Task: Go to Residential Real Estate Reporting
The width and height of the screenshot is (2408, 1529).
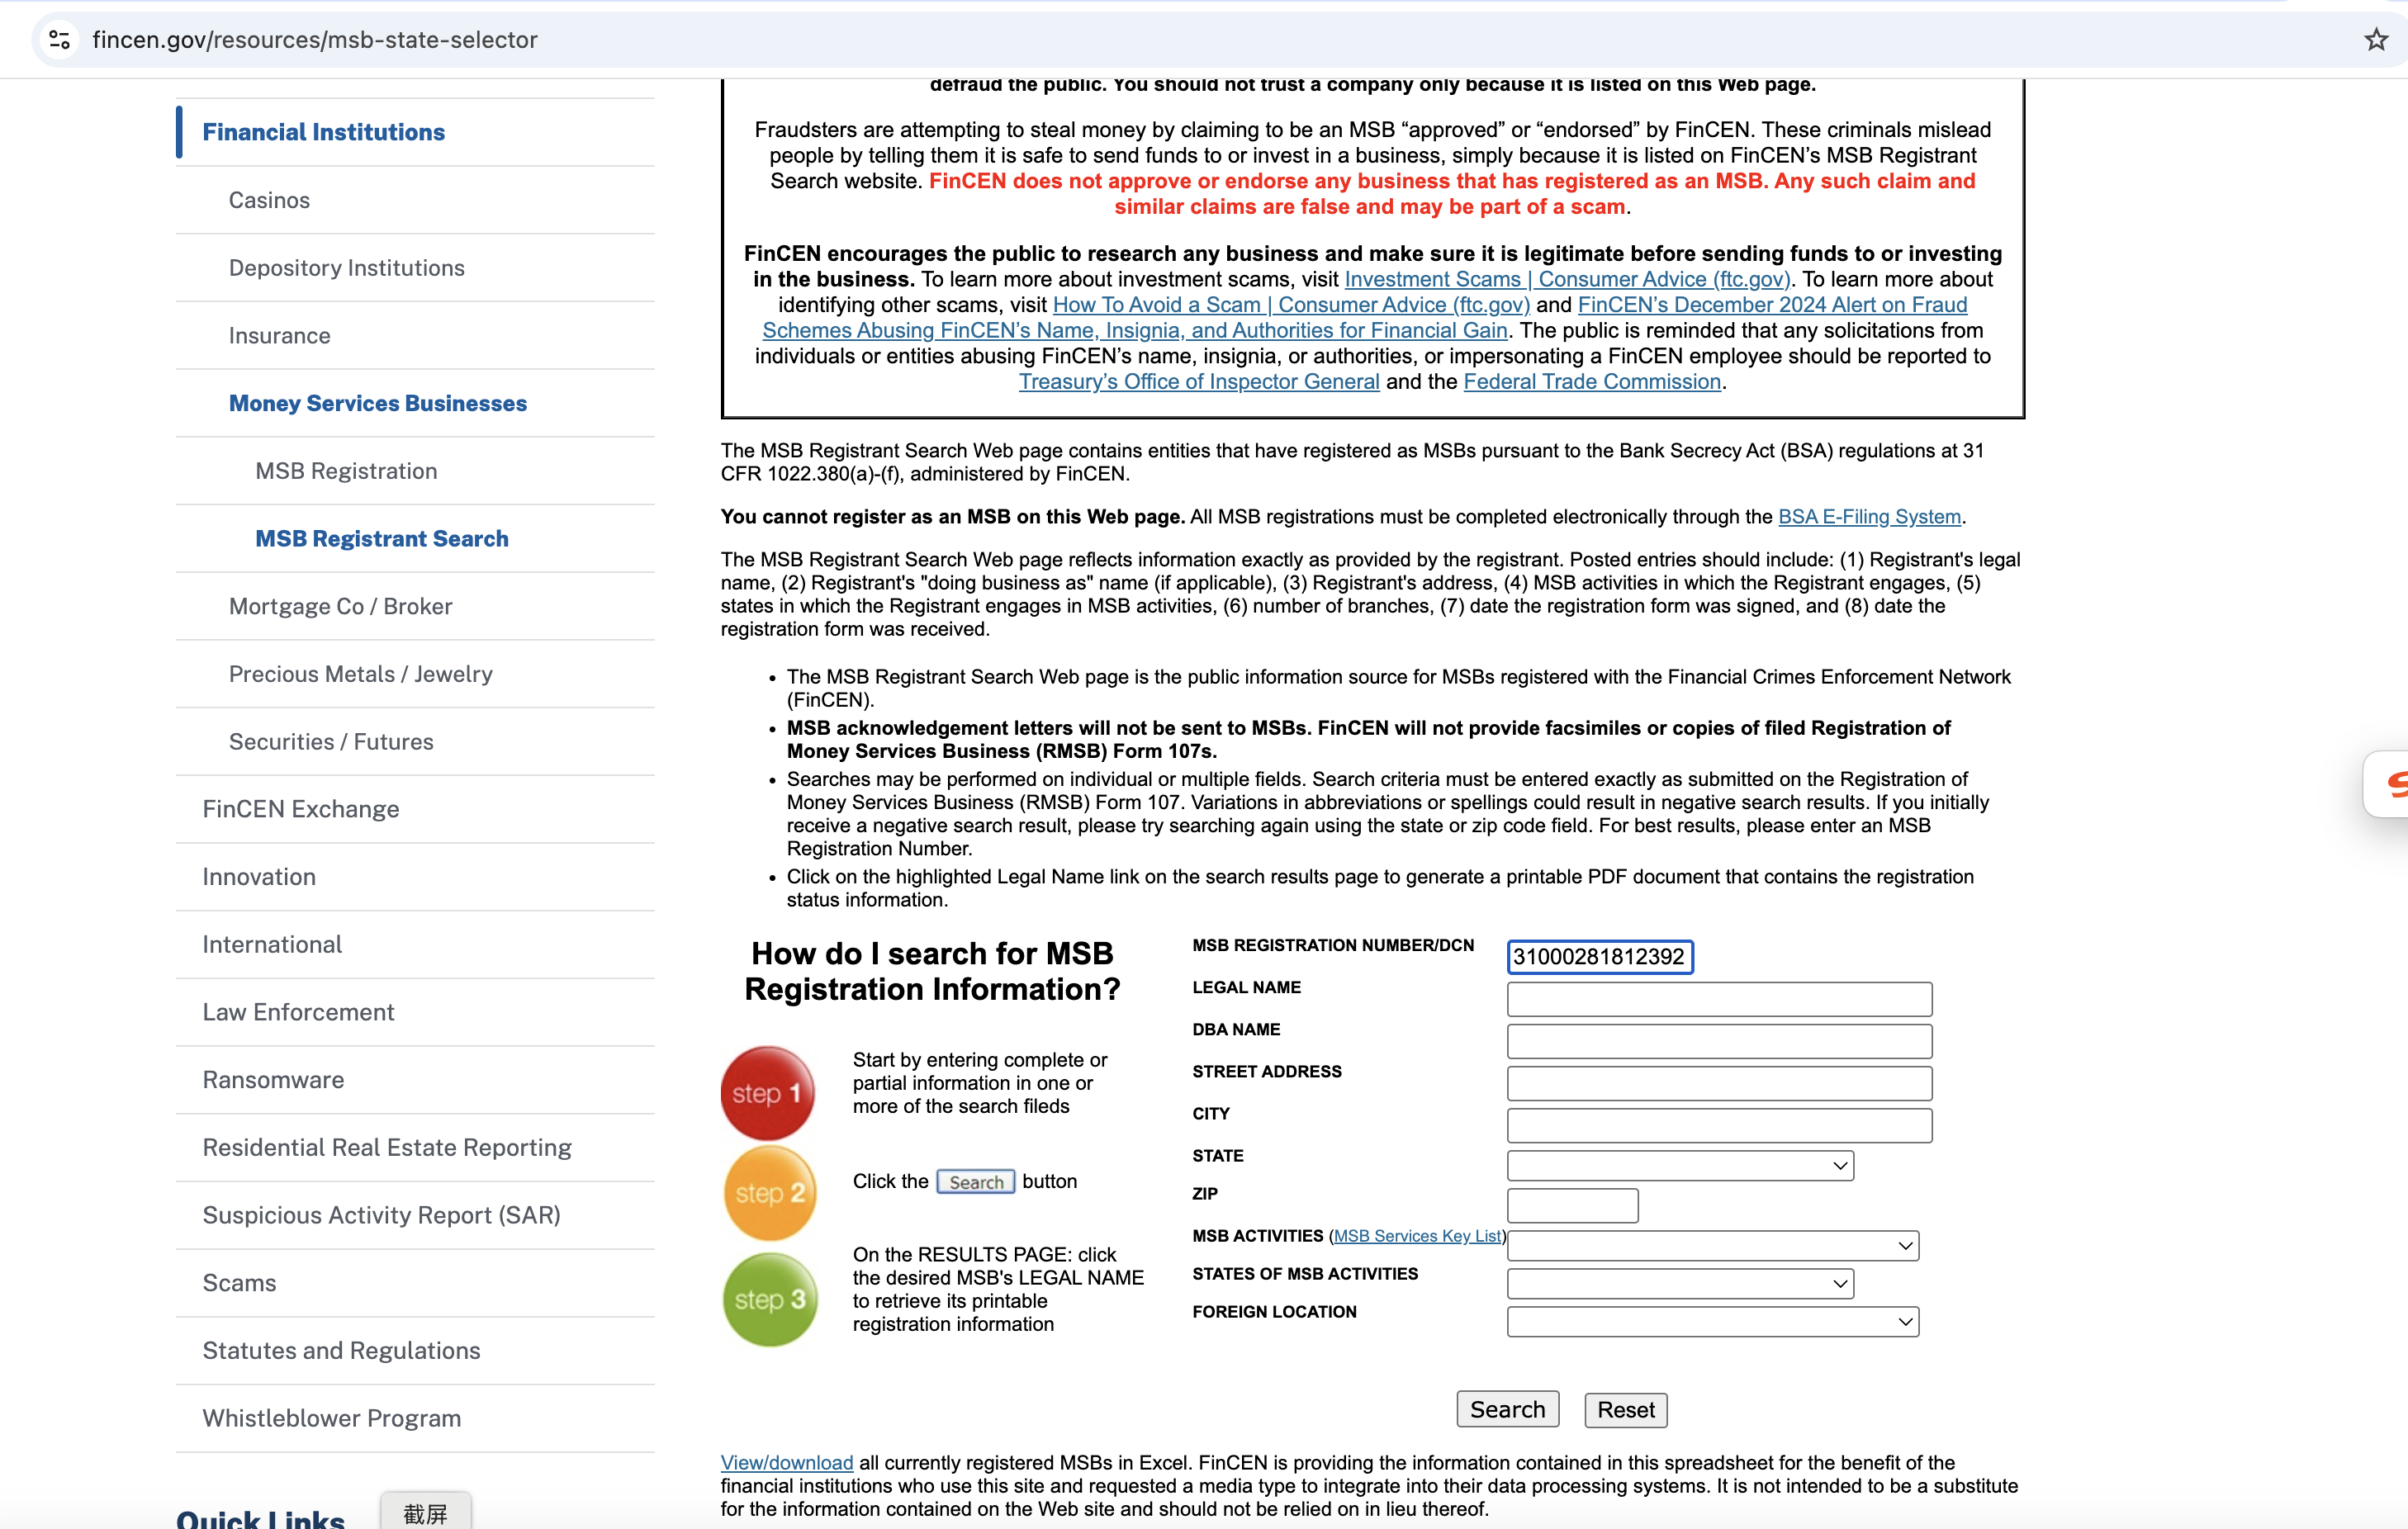Action: click(387, 1148)
